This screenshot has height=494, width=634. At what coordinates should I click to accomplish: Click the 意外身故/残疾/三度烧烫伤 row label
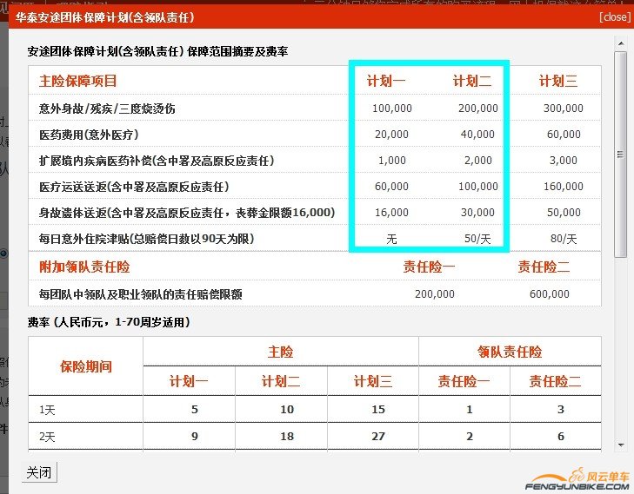107,109
